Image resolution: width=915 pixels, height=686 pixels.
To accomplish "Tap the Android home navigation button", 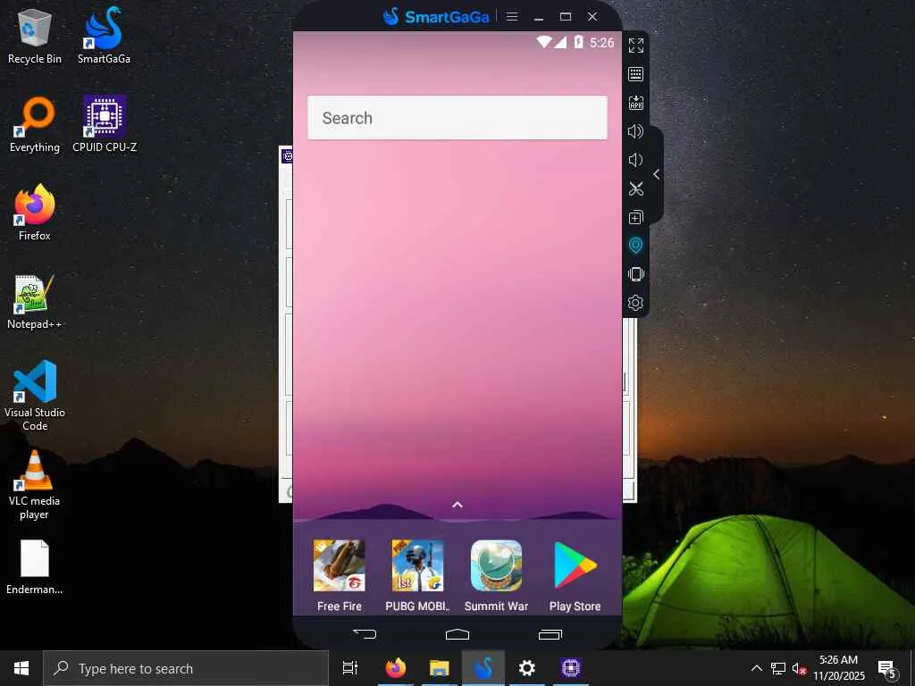I will pos(457,634).
